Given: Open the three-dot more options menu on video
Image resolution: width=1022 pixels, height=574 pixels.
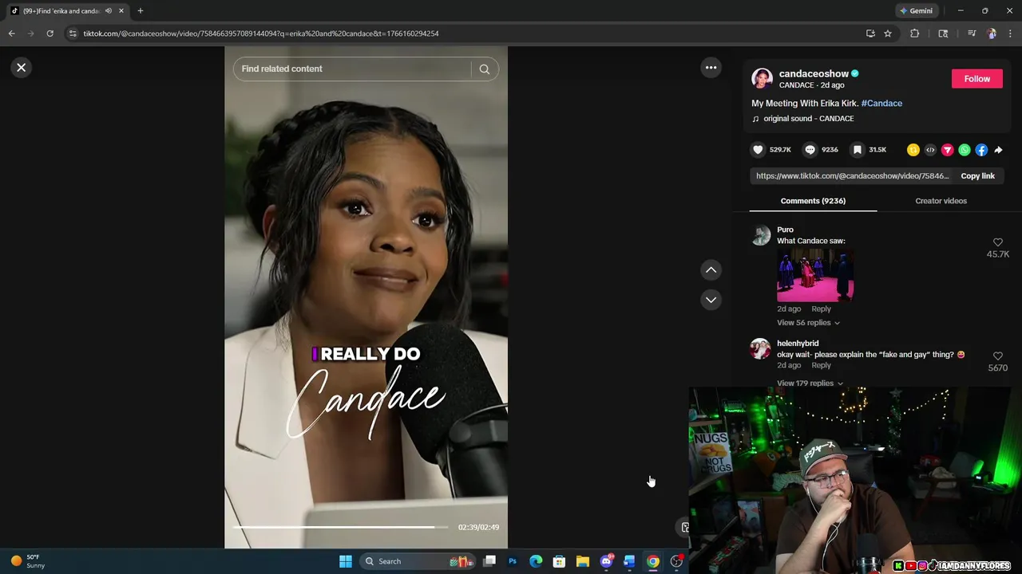Looking at the screenshot, I should 711,68.
